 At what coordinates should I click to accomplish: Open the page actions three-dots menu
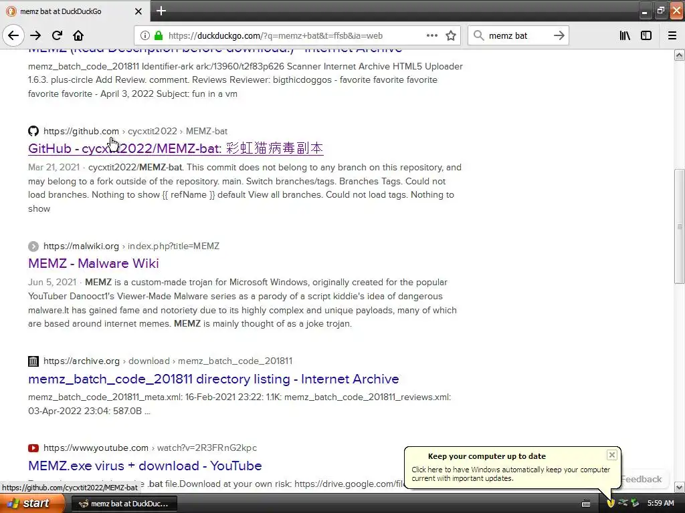click(x=431, y=35)
